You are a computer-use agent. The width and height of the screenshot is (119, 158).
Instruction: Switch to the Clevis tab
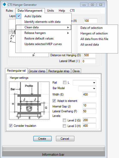[76, 71]
